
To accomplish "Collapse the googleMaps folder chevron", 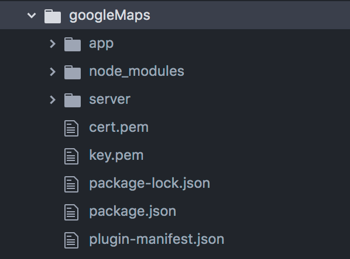I will pyautogui.click(x=32, y=16).
